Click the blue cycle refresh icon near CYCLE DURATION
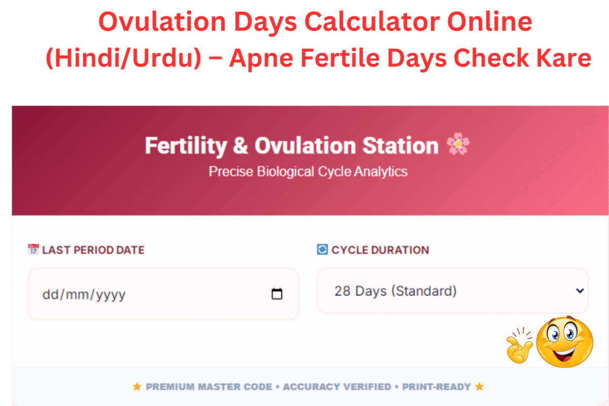 [321, 249]
